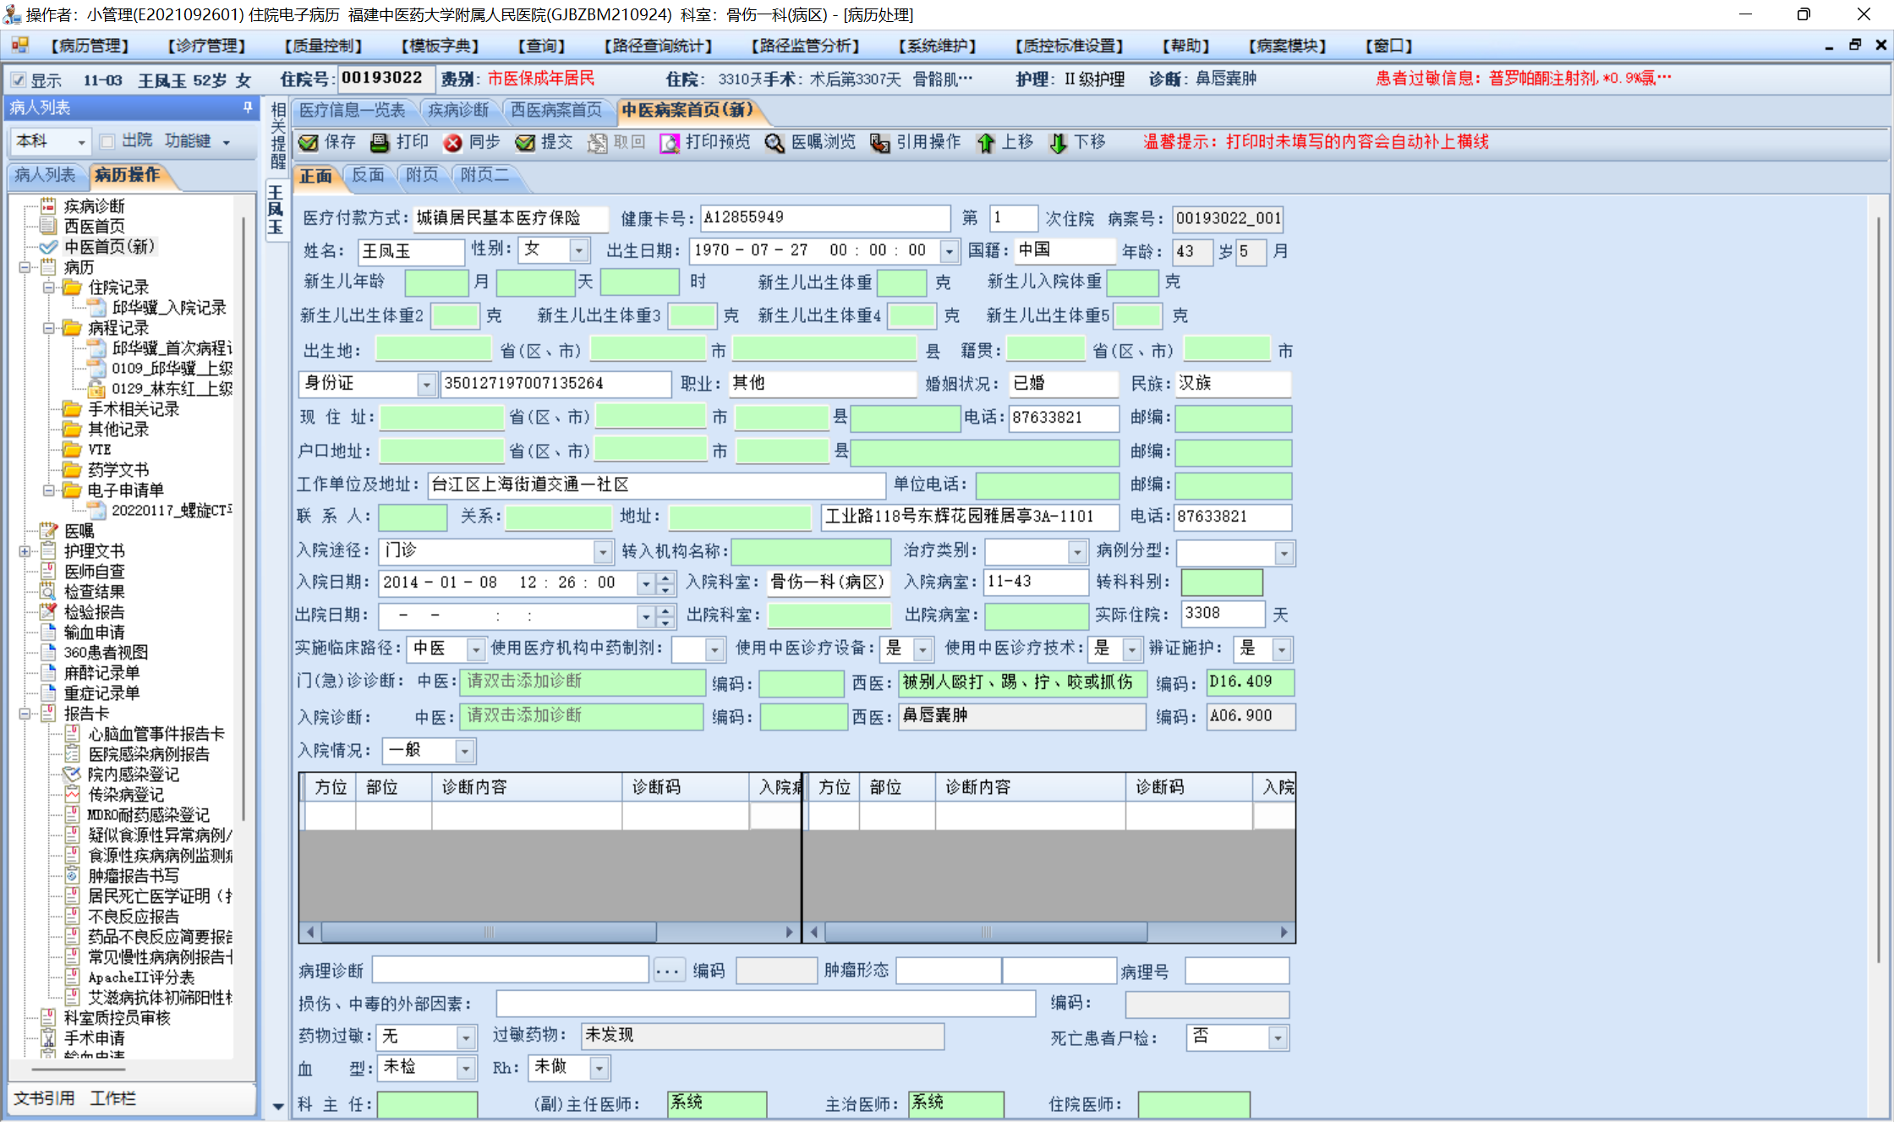Collapse the 病程记录 tree folder
The width and height of the screenshot is (1894, 1122).
(x=49, y=328)
